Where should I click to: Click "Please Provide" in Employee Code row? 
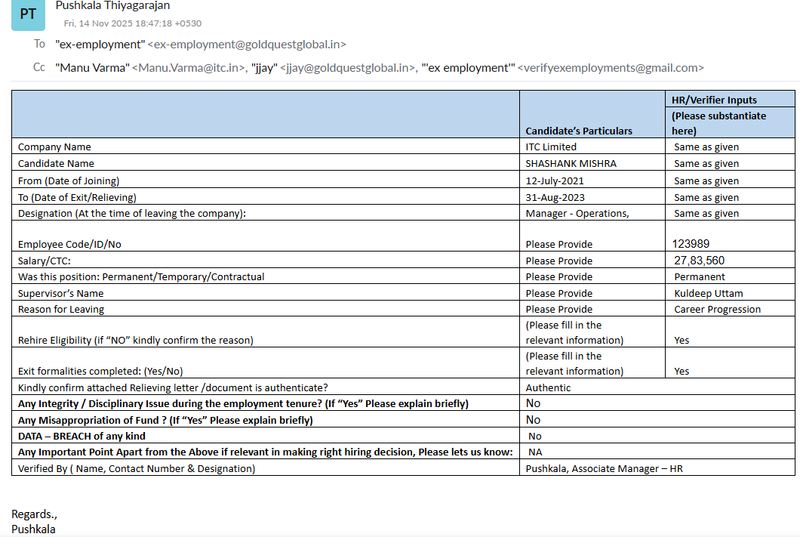coord(559,245)
